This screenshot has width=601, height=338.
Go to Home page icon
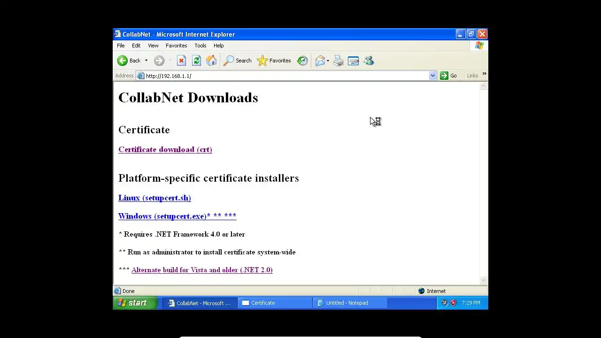pyautogui.click(x=211, y=61)
